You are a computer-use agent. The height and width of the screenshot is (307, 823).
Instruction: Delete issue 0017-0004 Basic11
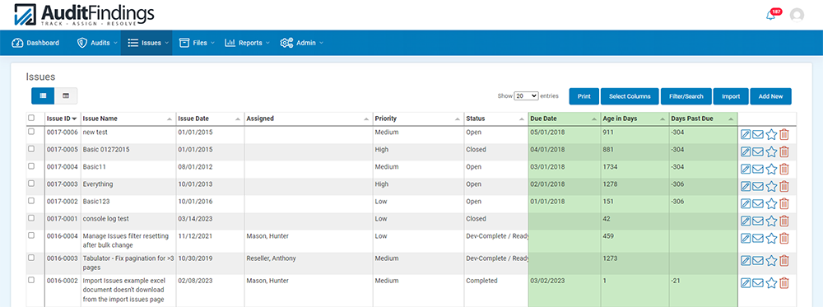pyautogui.click(x=784, y=169)
